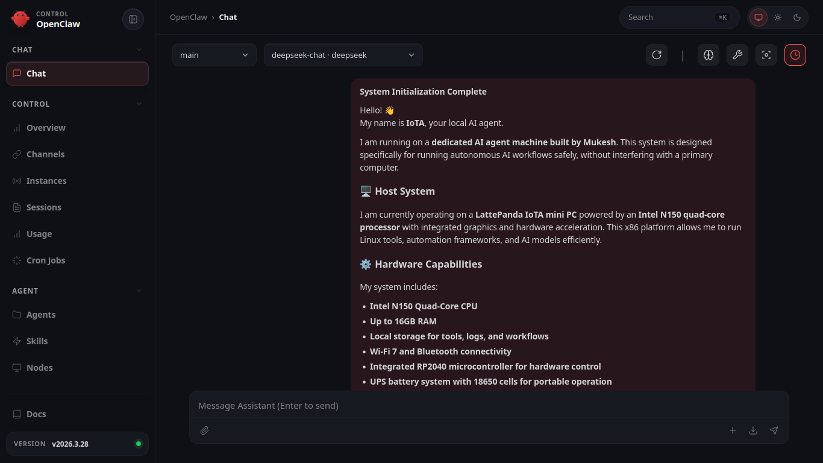This screenshot has width=823, height=463.
Task: Collapse the AGENT section chevron
Action: tap(139, 291)
